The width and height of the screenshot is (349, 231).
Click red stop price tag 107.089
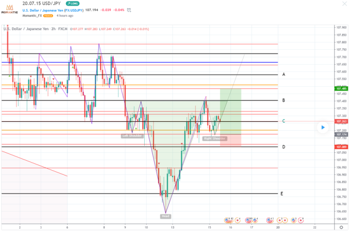click(x=341, y=147)
